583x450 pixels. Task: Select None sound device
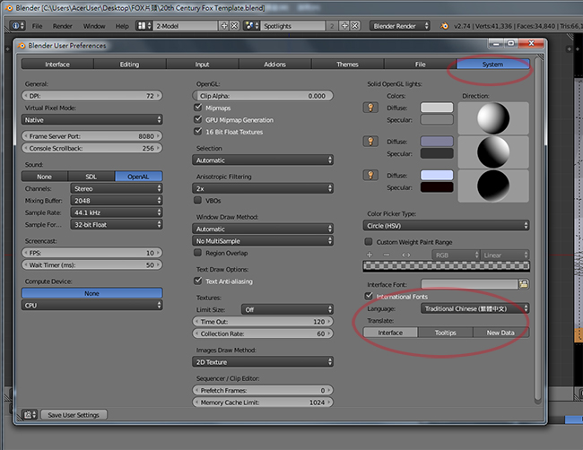(x=45, y=177)
